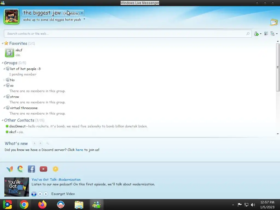
Task: Click the You've Got Talk podcast thumbnail
Action: click(17, 187)
